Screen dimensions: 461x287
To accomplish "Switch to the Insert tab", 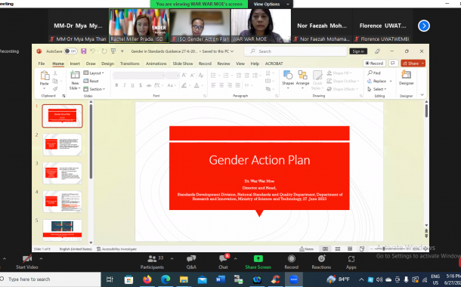I will [x=75, y=63].
